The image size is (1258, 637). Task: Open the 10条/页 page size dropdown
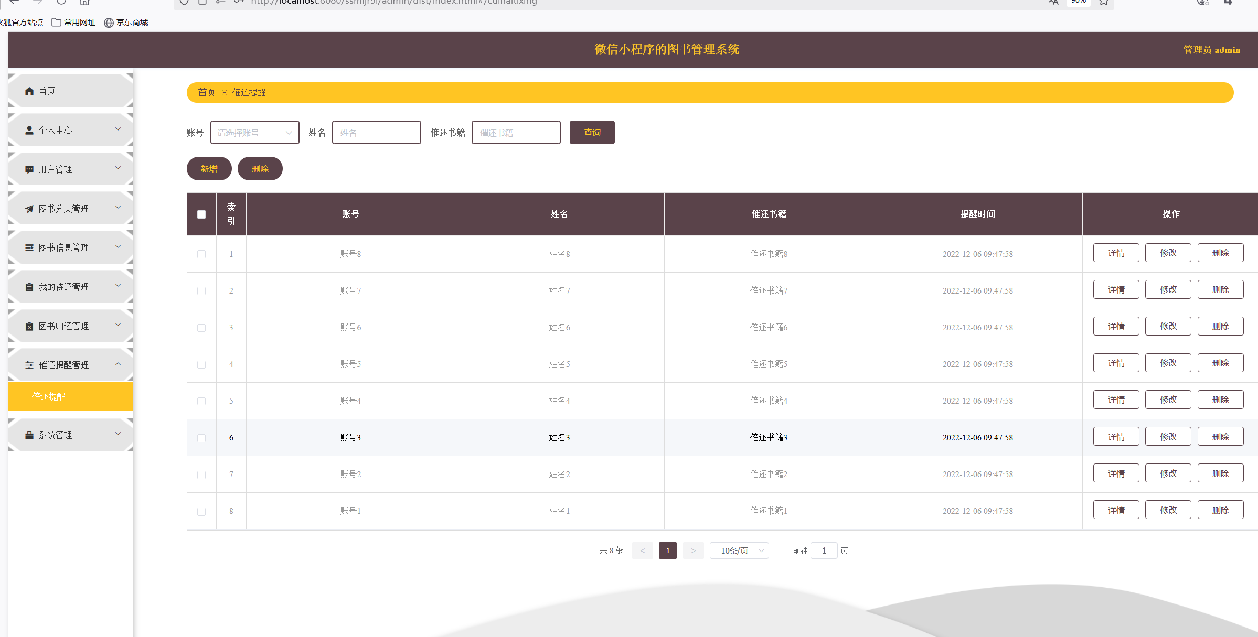739,550
